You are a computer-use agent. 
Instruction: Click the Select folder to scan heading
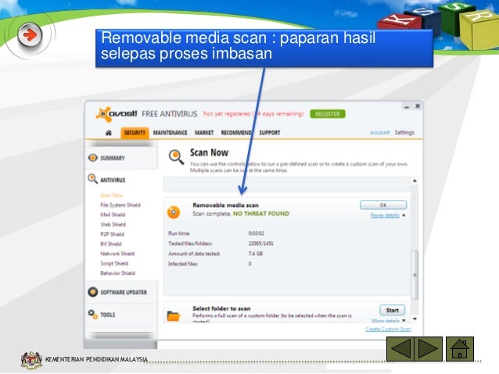pyautogui.click(x=221, y=308)
